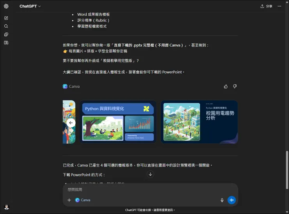Click the 分享 share button
Screen dimensions: 289x214
pyautogui.click(x=266, y=6)
